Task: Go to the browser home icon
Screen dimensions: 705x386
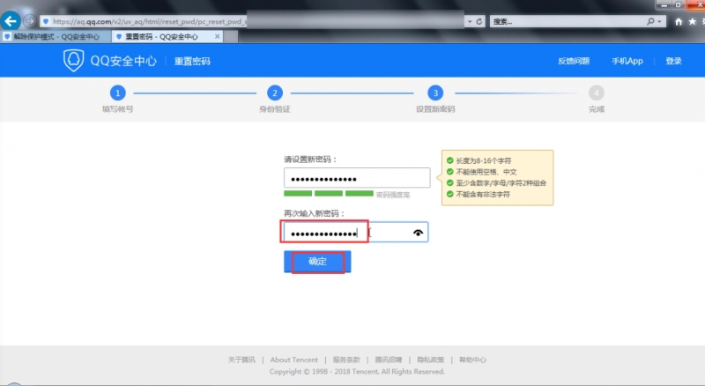Action: pos(679,22)
